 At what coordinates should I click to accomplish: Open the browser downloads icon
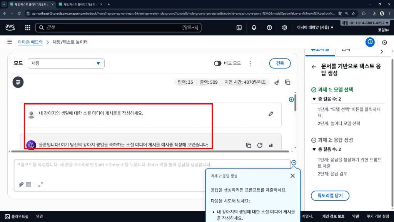click(x=374, y=13)
